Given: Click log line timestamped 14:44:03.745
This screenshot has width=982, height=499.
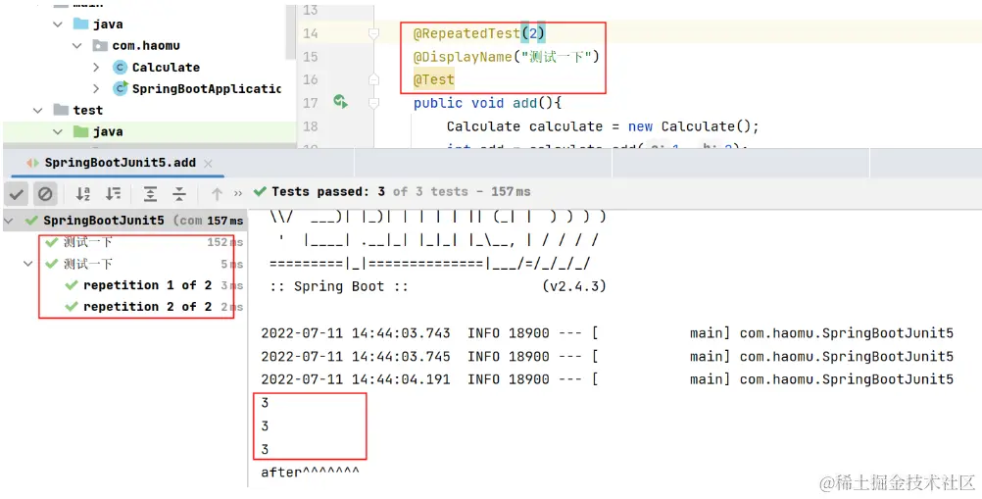Looking at the screenshot, I should point(607,357).
